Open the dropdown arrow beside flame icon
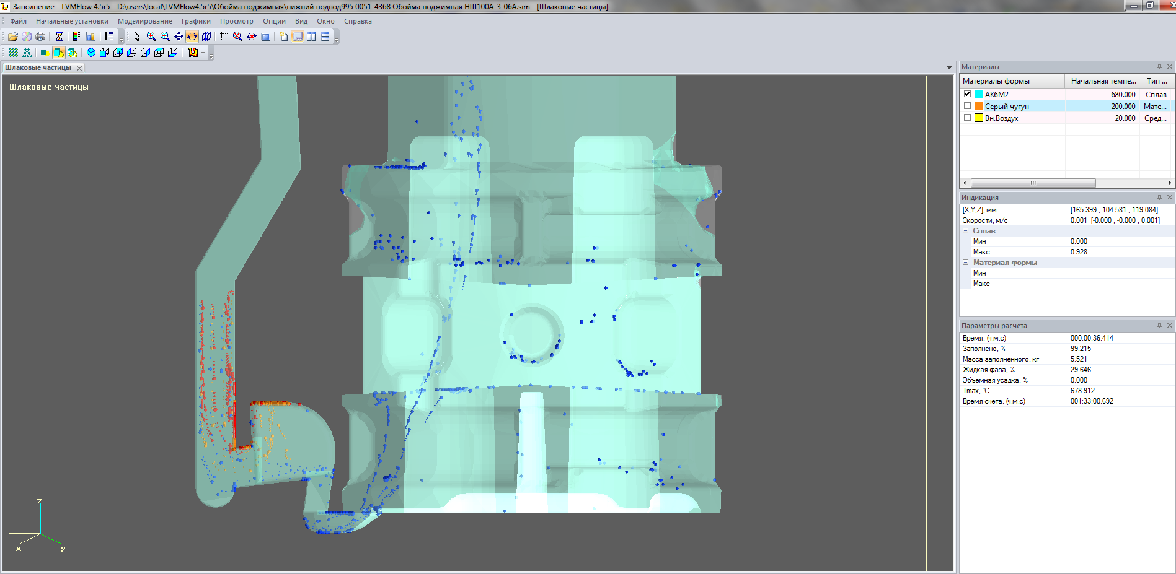 tap(203, 53)
